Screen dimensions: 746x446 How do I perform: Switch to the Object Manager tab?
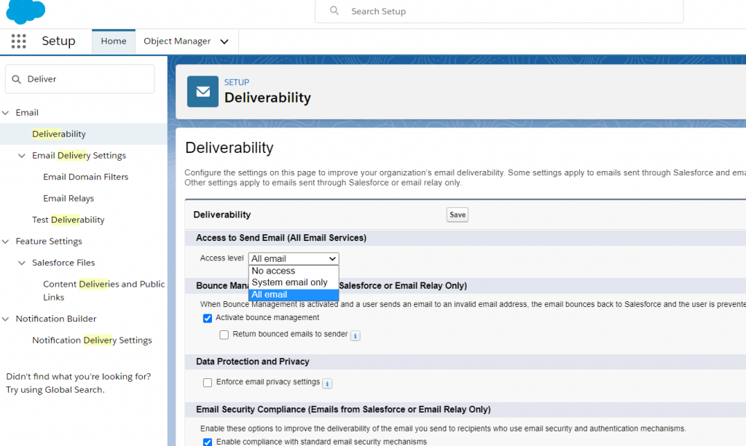click(x=177, y=41)
